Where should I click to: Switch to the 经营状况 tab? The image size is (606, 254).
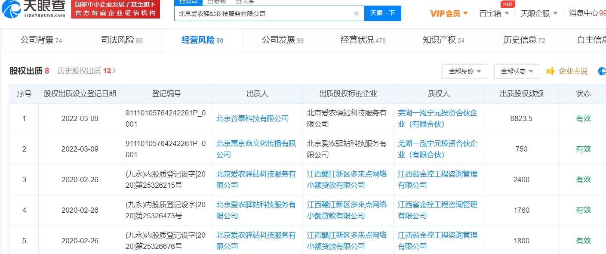pos(363,40)
